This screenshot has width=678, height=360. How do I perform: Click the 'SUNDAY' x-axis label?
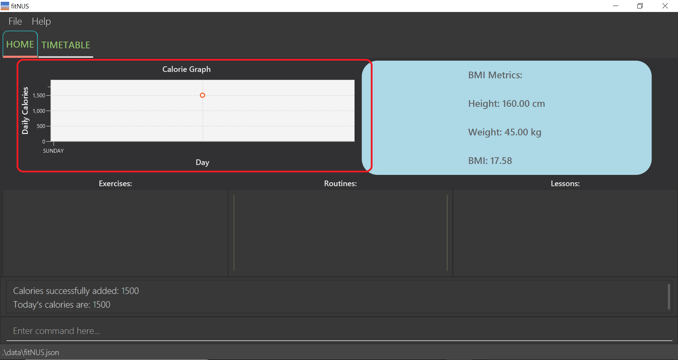click(53, 151)
